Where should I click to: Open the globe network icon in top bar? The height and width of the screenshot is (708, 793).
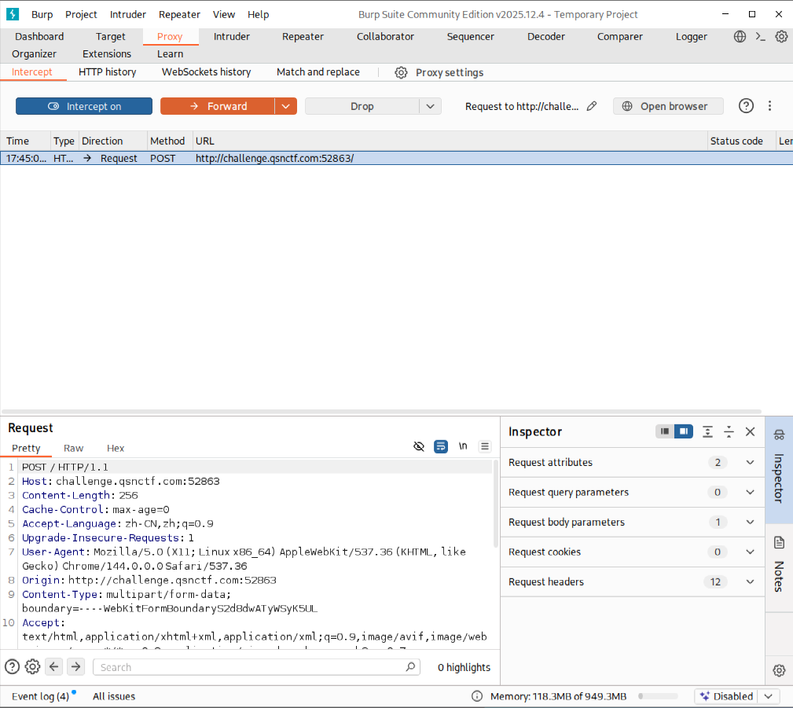[x=740, y=36]
